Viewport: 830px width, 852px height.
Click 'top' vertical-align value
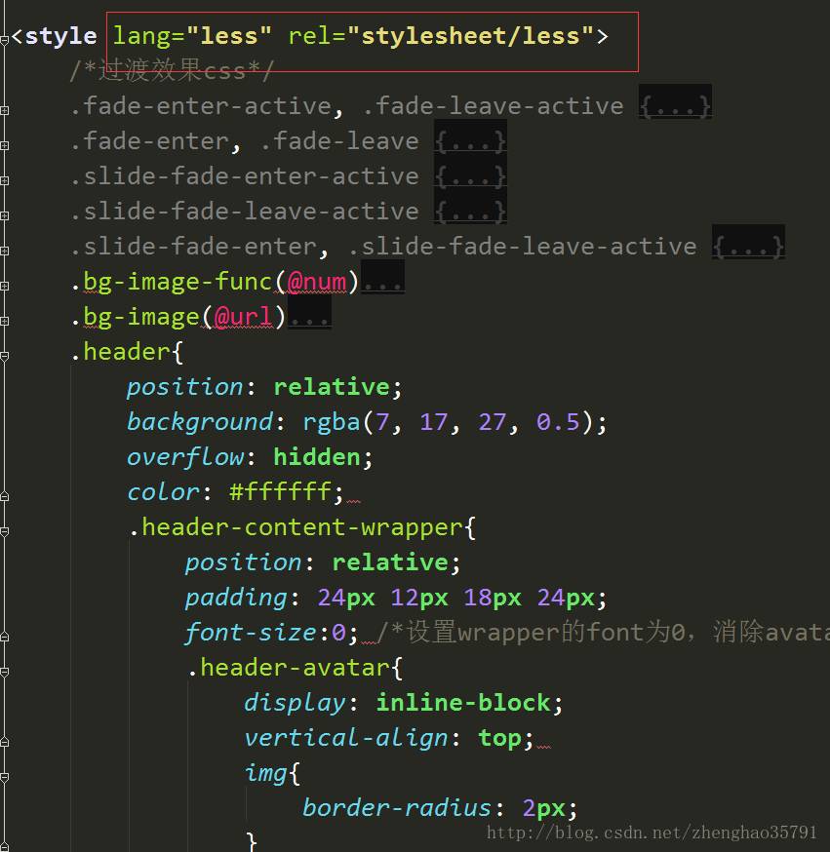coord(499,739)
